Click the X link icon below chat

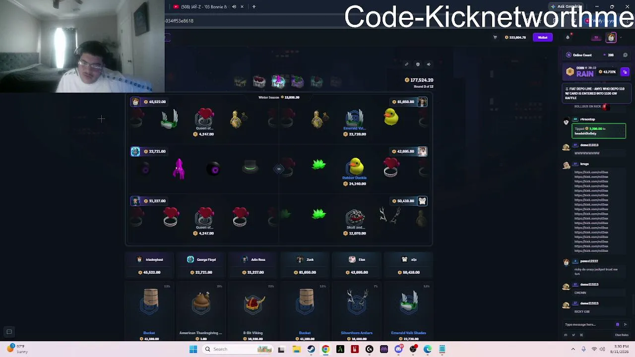[x=581, y=335]
